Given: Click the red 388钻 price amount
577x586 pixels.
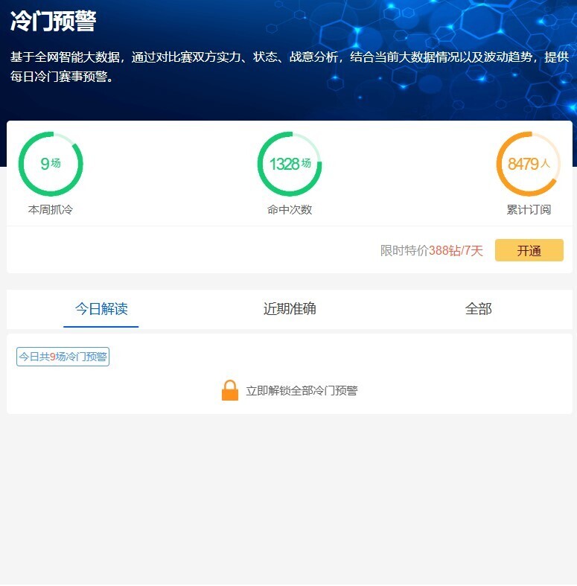Looking at the screenshot, I should (444, 250).
